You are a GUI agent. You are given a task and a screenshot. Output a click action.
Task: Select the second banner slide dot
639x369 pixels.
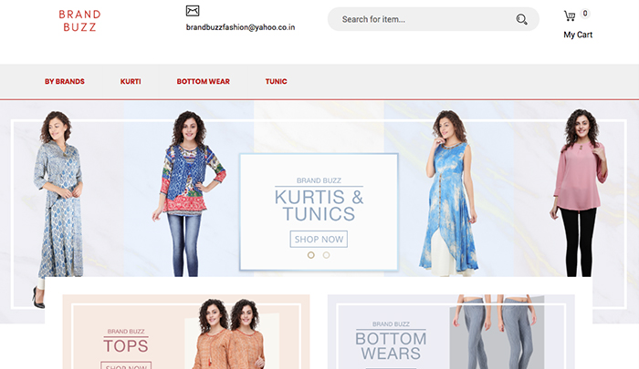[x=326, y=255]
